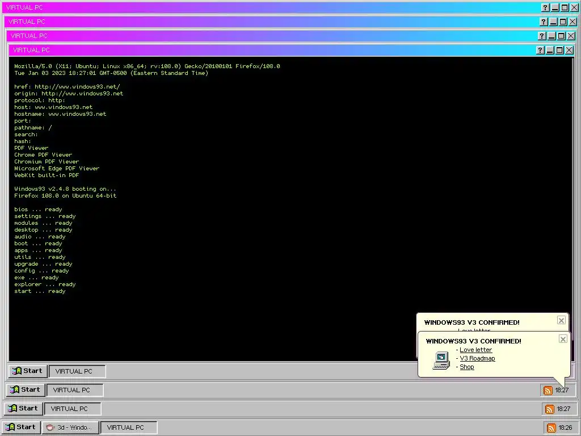Click help '?' button of third-level VIRTUAL PC window
Viewport: 581px width, 436px height.
point(542,36)
